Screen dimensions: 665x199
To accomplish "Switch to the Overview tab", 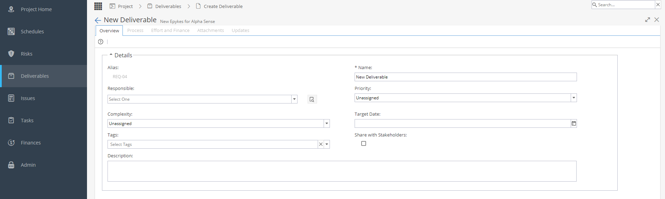I will (109, 31).
